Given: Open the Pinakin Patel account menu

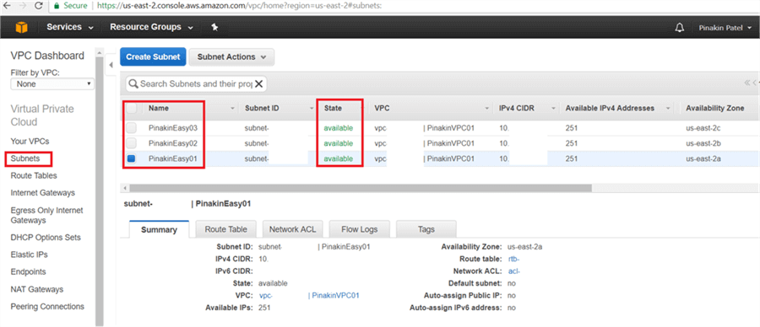Looking at the screenshot, I should 725,28.
